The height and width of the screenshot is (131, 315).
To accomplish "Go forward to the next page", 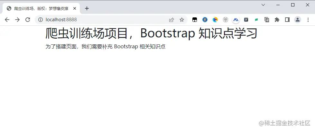I will (x=17, y=20).
